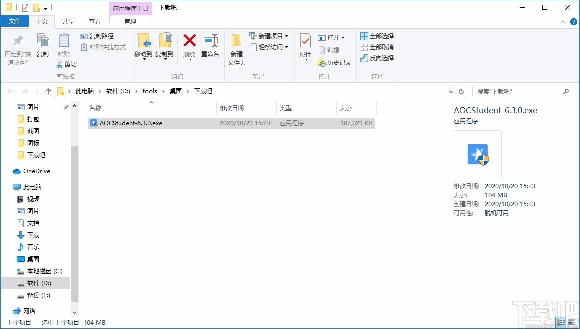Click Select none (全部取消)
The width and height of the screenshot is (580, 329).
click(377, 47)
